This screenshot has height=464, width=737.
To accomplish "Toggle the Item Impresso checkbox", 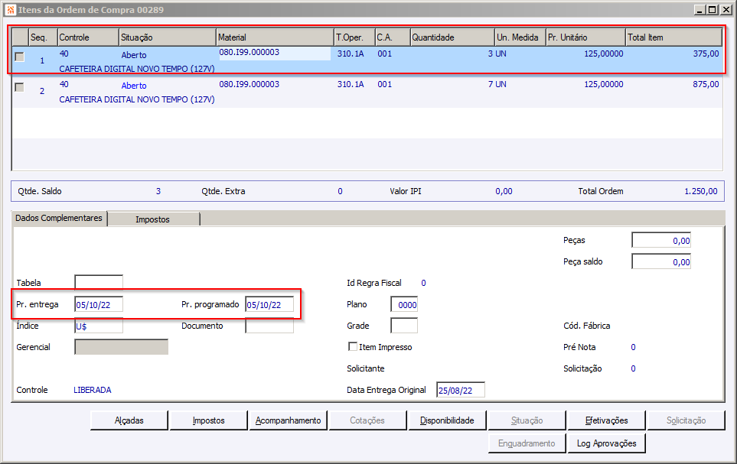I will click(353, 347).
